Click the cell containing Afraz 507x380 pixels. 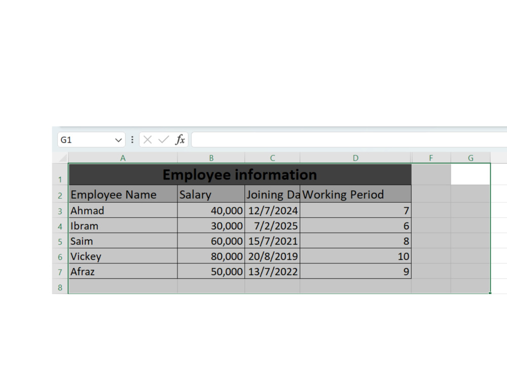[x=123, y=271]
